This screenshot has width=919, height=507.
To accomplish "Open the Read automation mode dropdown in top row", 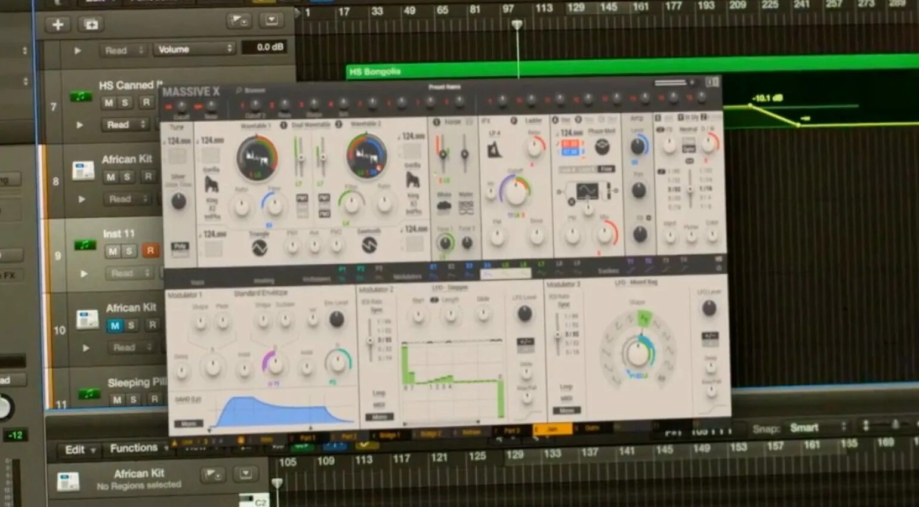I will (123, 50).
